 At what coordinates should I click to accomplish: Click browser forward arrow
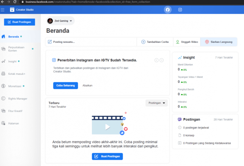tap(9, 2)
